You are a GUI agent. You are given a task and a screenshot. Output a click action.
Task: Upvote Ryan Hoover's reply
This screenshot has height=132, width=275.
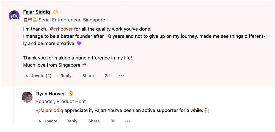pos(48,121)
